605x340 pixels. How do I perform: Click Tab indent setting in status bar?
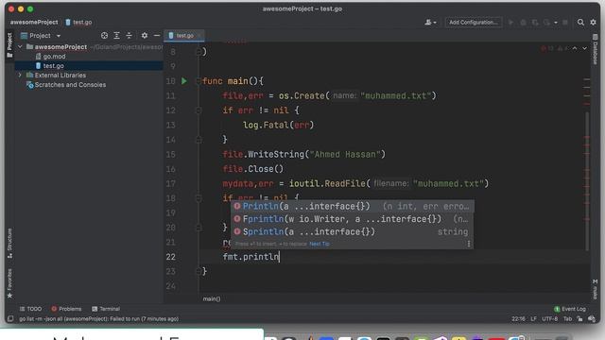click(x=567, y=319)
